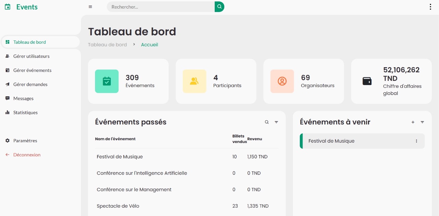Click the Gérer événements calendar icon
This screenshot has height=216, width=439.
pos(8,70)
